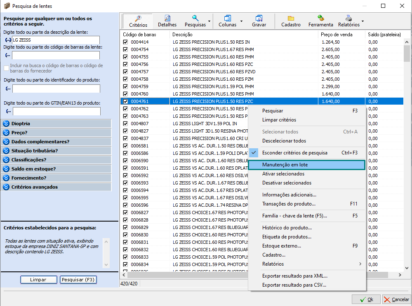Uncheck the checkbox for barcode 0006581
412x306 pixels.
coord(125,146)
